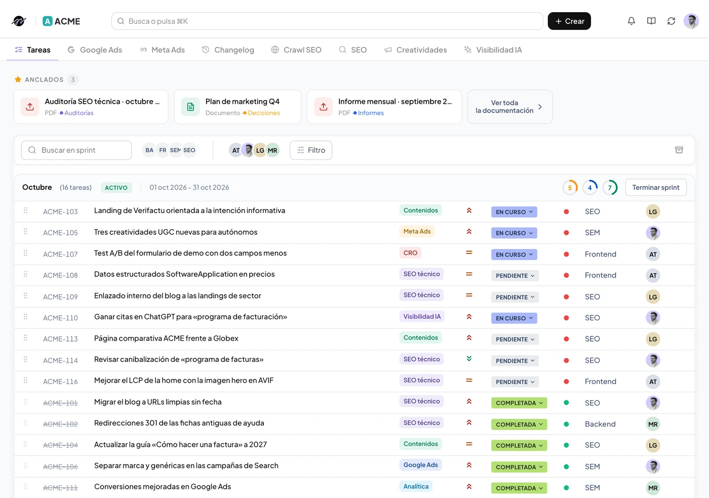Focus the Busca o pulsa ⌘K search field

(x=327, y=21)
